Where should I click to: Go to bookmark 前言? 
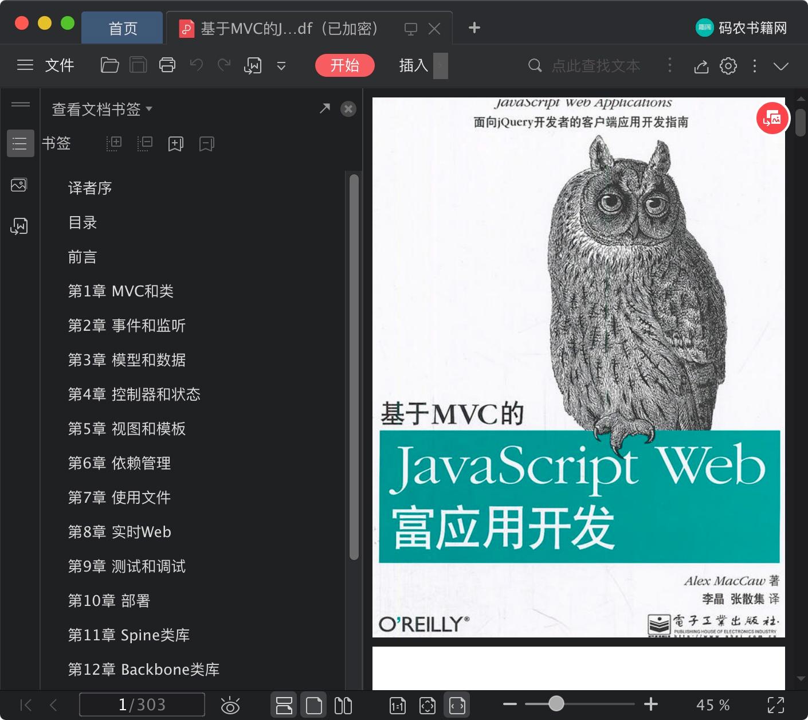pos(83,257)
